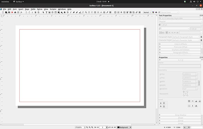Screen dimensions: 203x129
Task: Expand the Drop Shadow section
Action: 180,115
